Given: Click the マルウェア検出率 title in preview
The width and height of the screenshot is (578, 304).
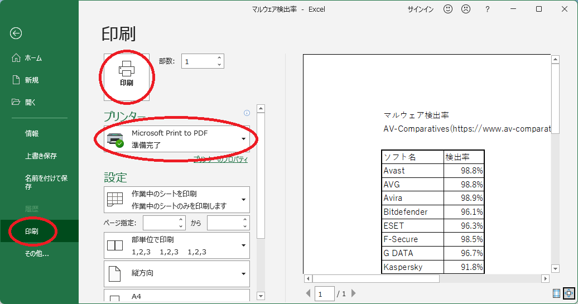Looking at the screenshot, I should tap(416, 115).
